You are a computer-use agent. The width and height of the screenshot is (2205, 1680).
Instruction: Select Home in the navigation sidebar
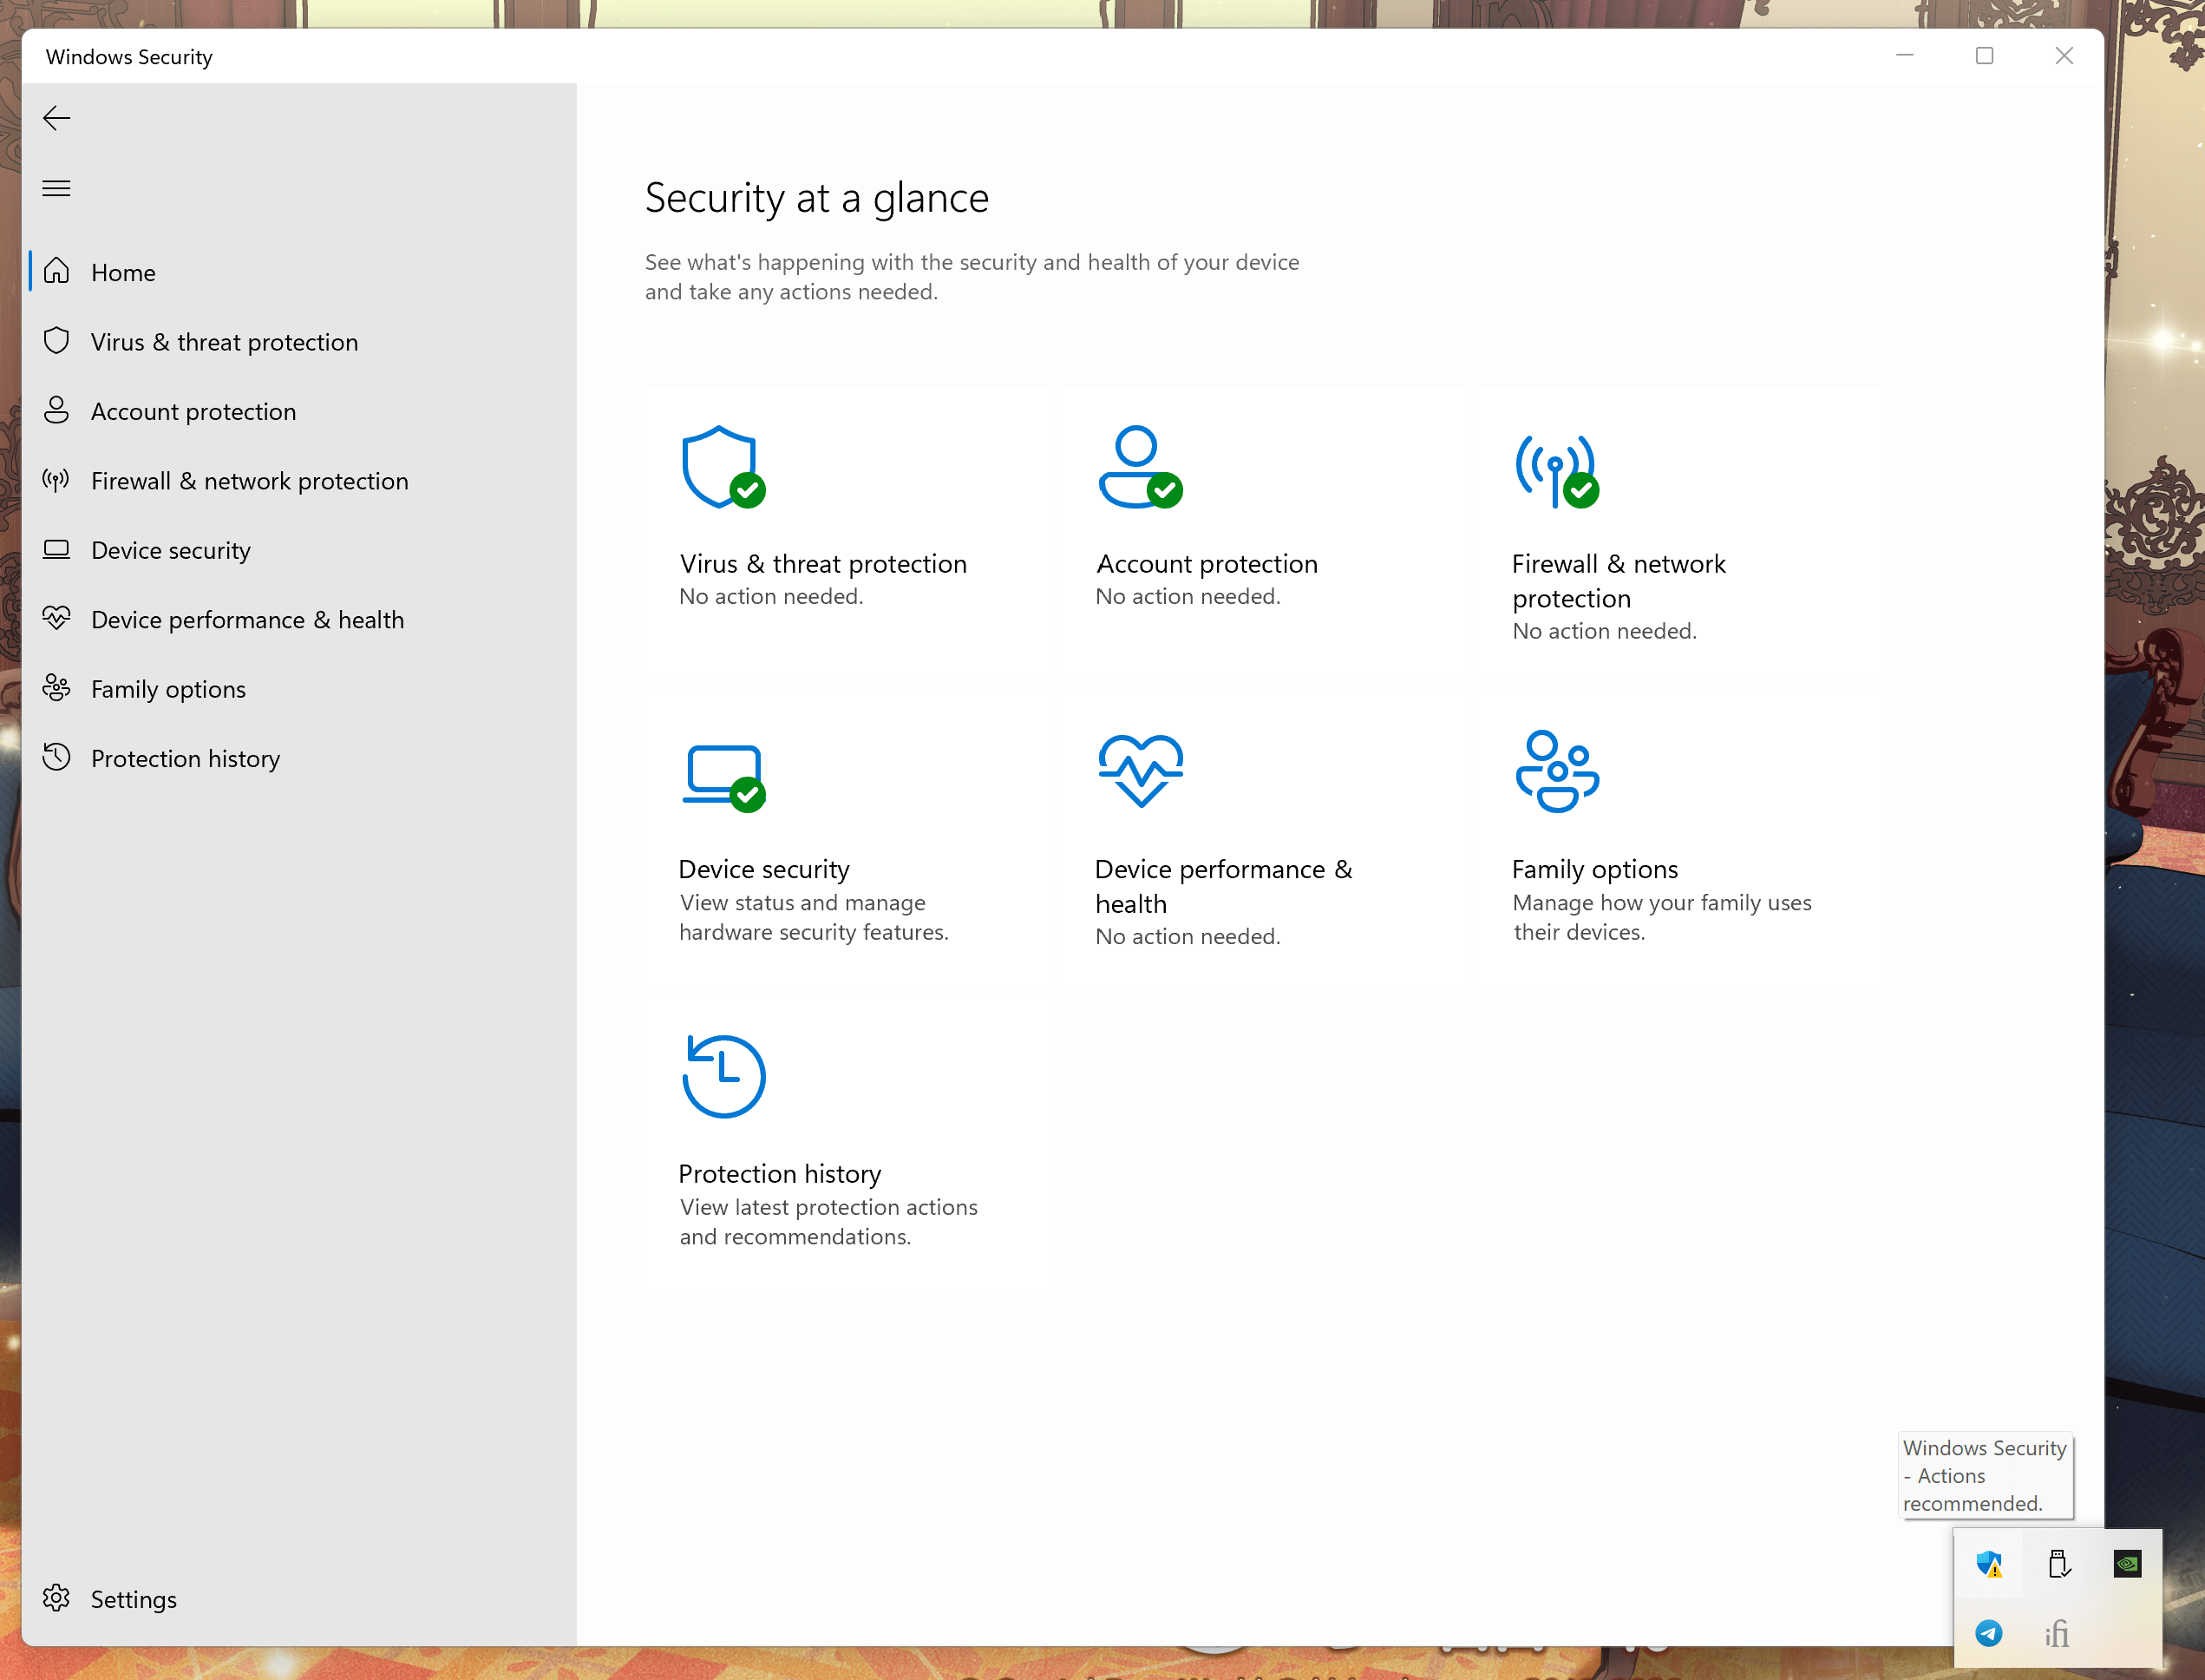click(x=123, y=271)
